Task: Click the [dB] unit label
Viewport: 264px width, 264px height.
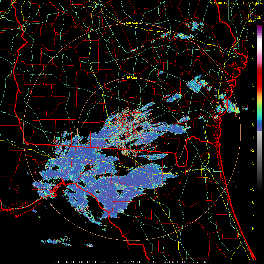Action: [x=251, y=20]
